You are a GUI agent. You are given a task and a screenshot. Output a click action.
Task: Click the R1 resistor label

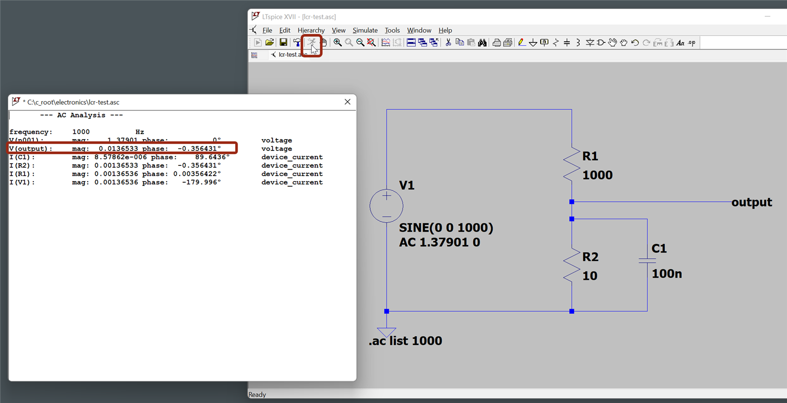(590, 156)
